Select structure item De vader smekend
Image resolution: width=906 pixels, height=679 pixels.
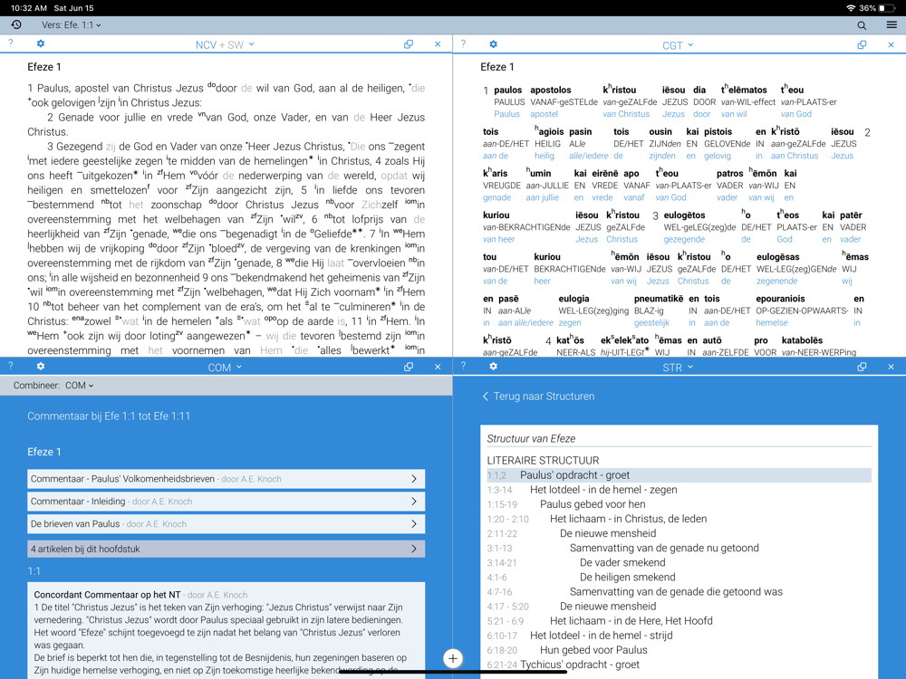click(622, 562)
